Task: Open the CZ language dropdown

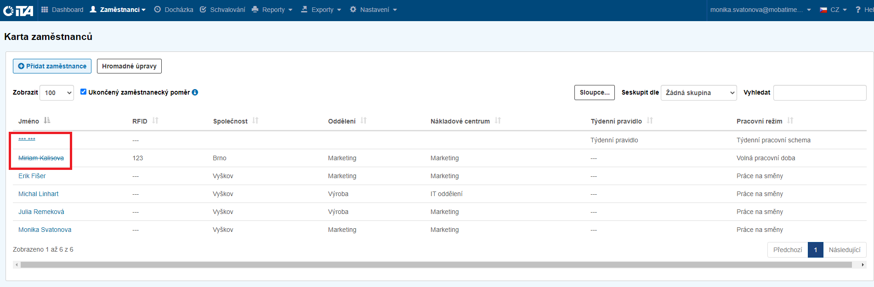Action: tap(834, 10)
